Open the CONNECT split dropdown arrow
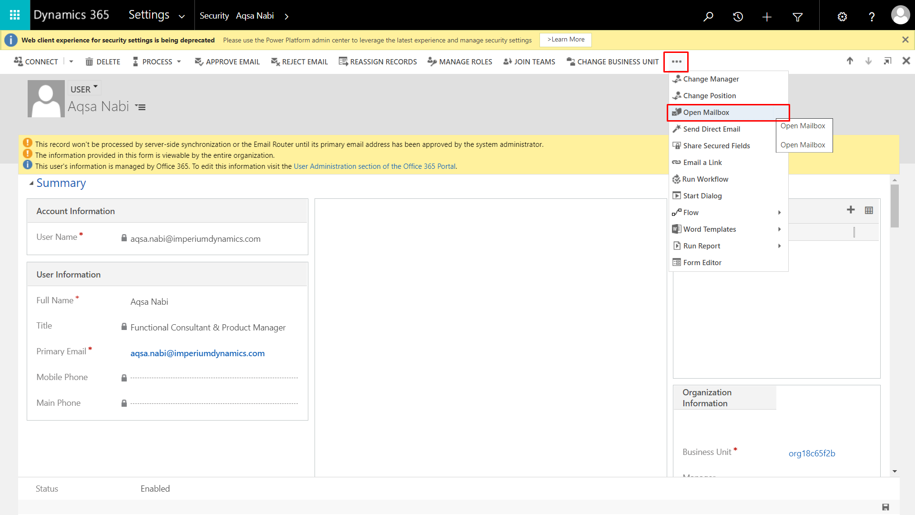The image size is (915, 515). [71, 62]
